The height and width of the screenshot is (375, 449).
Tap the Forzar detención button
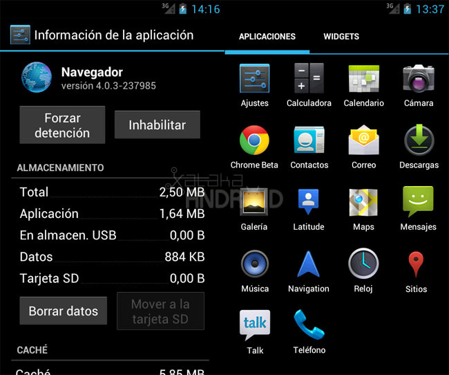62,125
